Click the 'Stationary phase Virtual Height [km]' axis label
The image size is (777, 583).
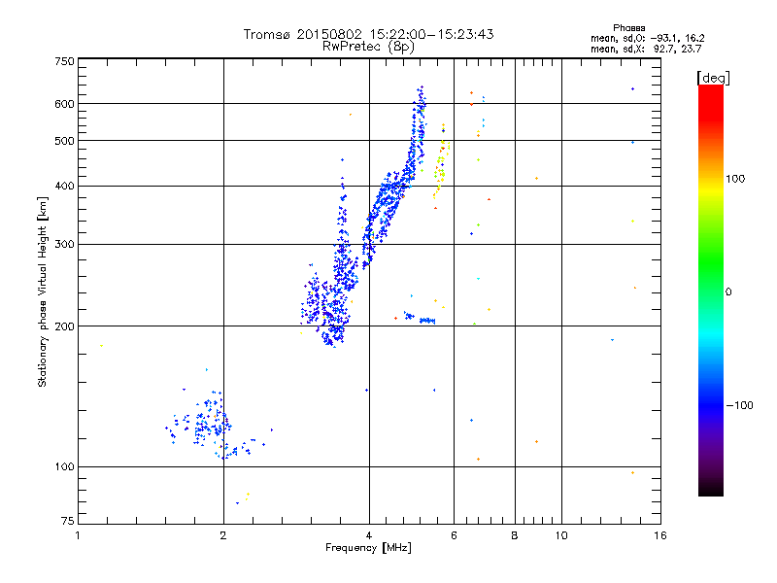tap(43, 292)
